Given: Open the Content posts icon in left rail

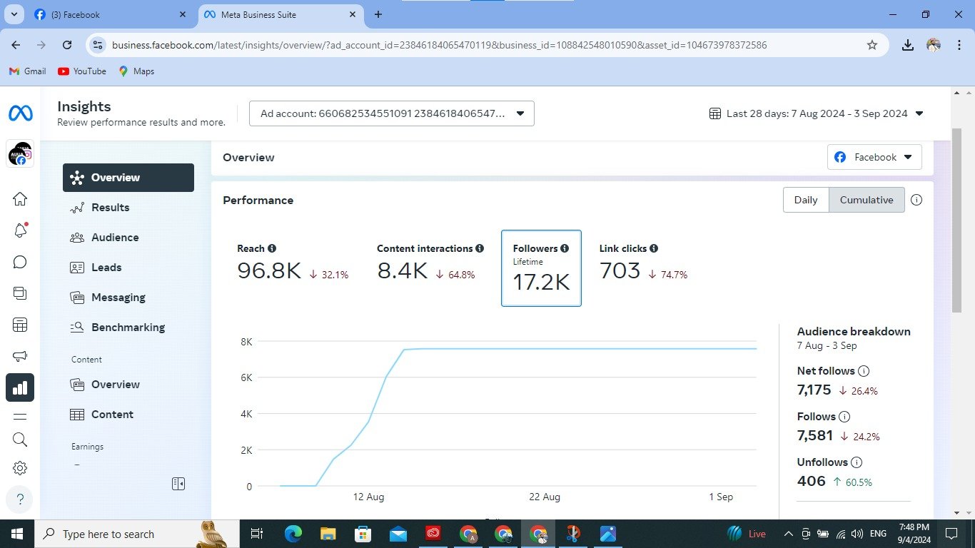Looking at the screenshot, I should pos(20,293).
